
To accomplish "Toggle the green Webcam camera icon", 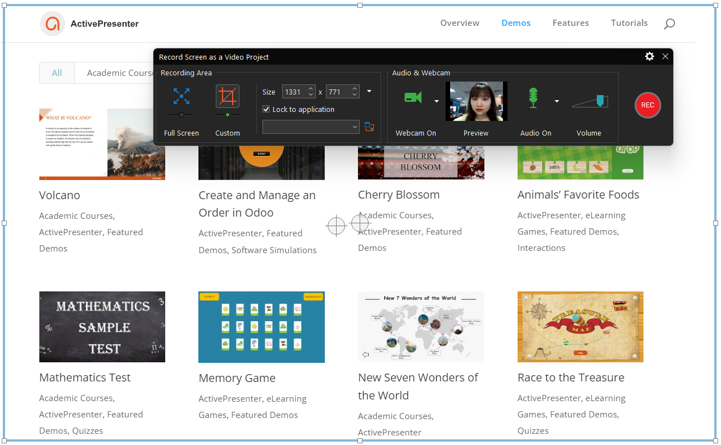I will pyautogui.click(x=413, y=97).
